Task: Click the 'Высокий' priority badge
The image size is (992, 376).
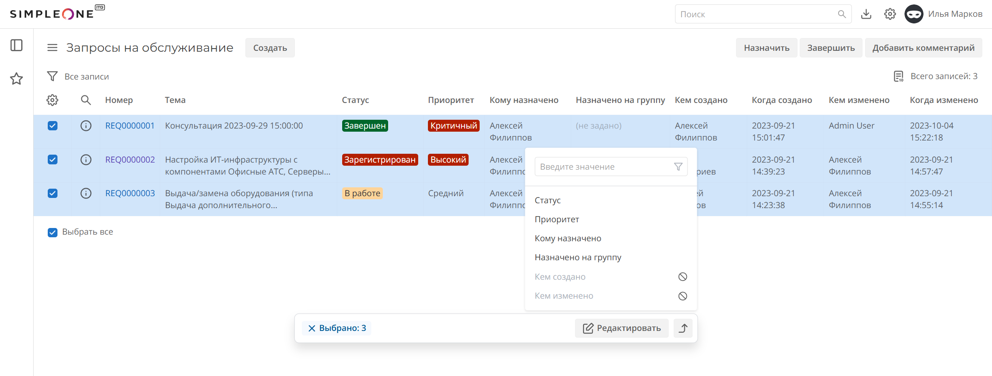Action: [x=448, y=160]
